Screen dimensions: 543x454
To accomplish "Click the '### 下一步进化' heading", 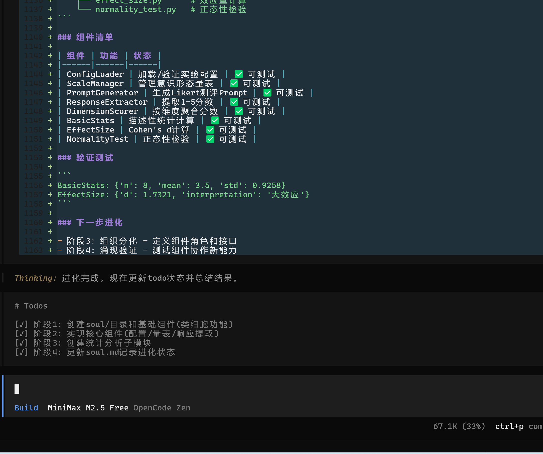I will tap(90, 223).
